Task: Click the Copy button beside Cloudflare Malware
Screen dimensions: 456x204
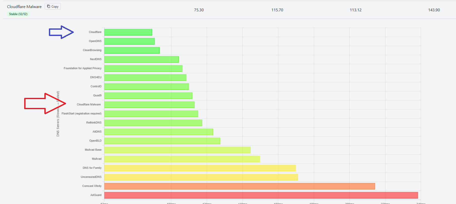Action: tap(53, 7)
